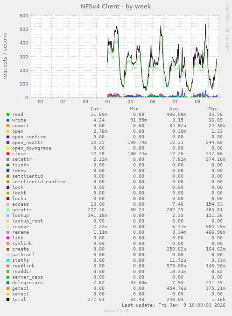
Task: Click the green read legend swatch
Action: [x=8, y=115]
